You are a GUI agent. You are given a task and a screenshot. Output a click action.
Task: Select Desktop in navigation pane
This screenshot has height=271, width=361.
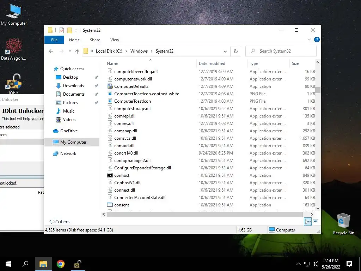71,77
